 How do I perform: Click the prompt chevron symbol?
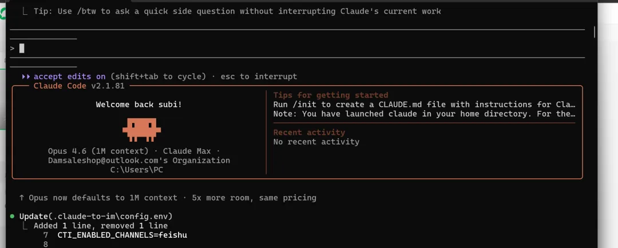coord(13,48)
